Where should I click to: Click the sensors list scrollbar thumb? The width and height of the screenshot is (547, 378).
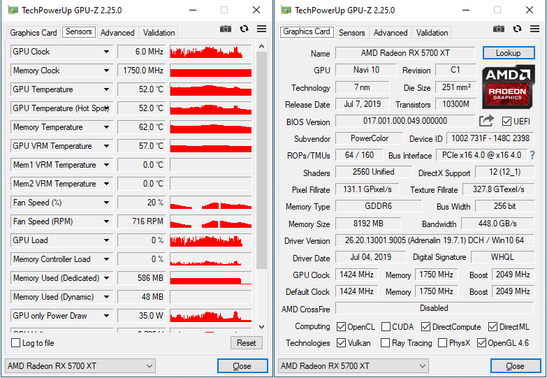pos(262,160)
